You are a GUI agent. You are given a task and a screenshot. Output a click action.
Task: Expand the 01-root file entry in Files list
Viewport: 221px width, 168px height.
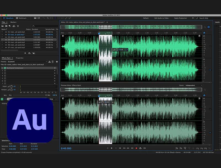click(x=2, y=32)
